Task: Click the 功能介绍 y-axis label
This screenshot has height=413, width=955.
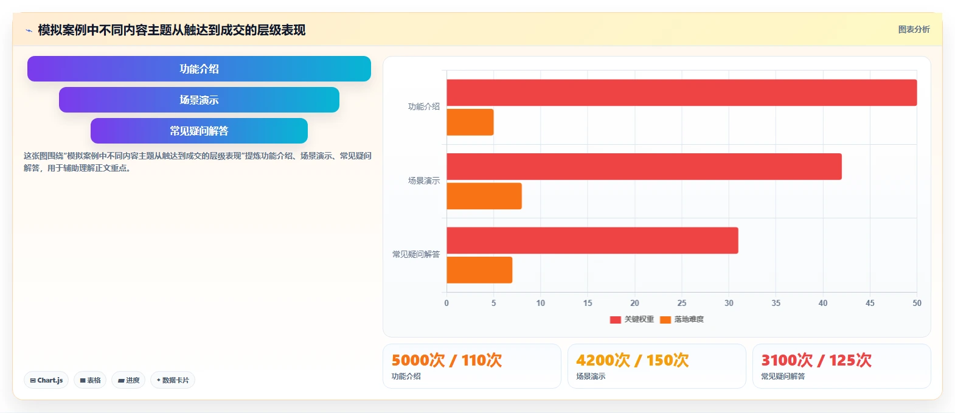Action: pyautogui.click(x=423, y=106)
